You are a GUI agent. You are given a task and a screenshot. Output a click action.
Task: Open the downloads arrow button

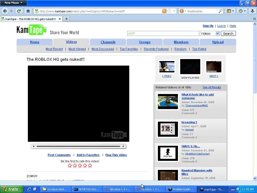(252, 11)
